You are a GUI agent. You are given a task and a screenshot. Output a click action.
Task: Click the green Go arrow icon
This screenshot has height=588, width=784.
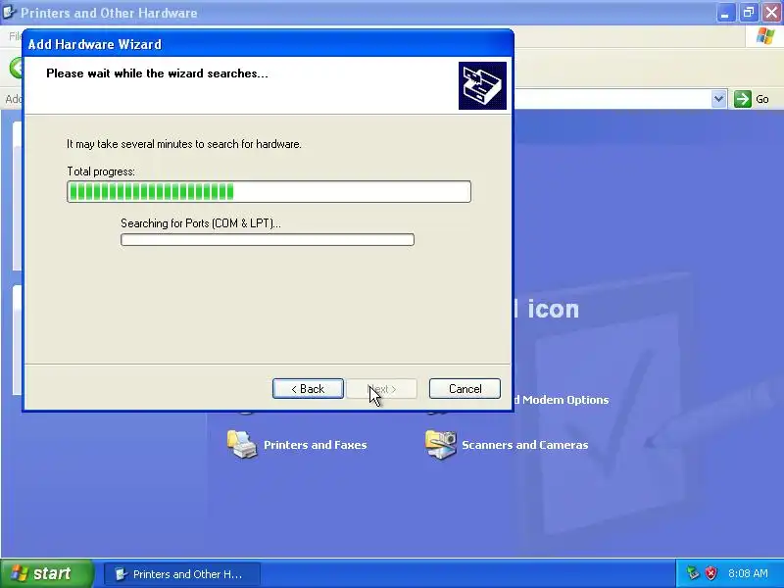click(743, 99)
